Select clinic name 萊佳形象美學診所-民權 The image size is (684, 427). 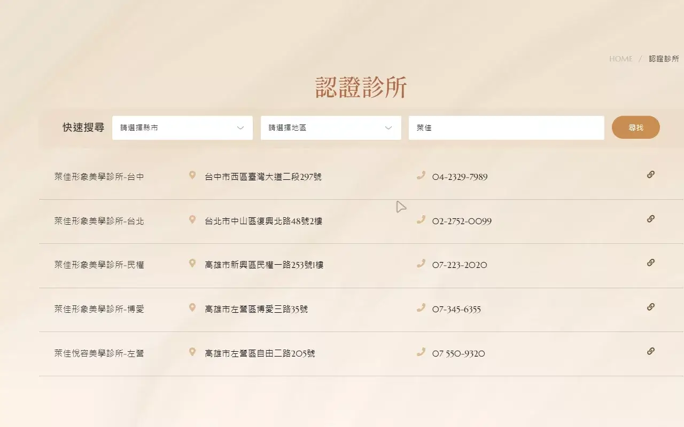pyautogui.click(x=99, y=265)
